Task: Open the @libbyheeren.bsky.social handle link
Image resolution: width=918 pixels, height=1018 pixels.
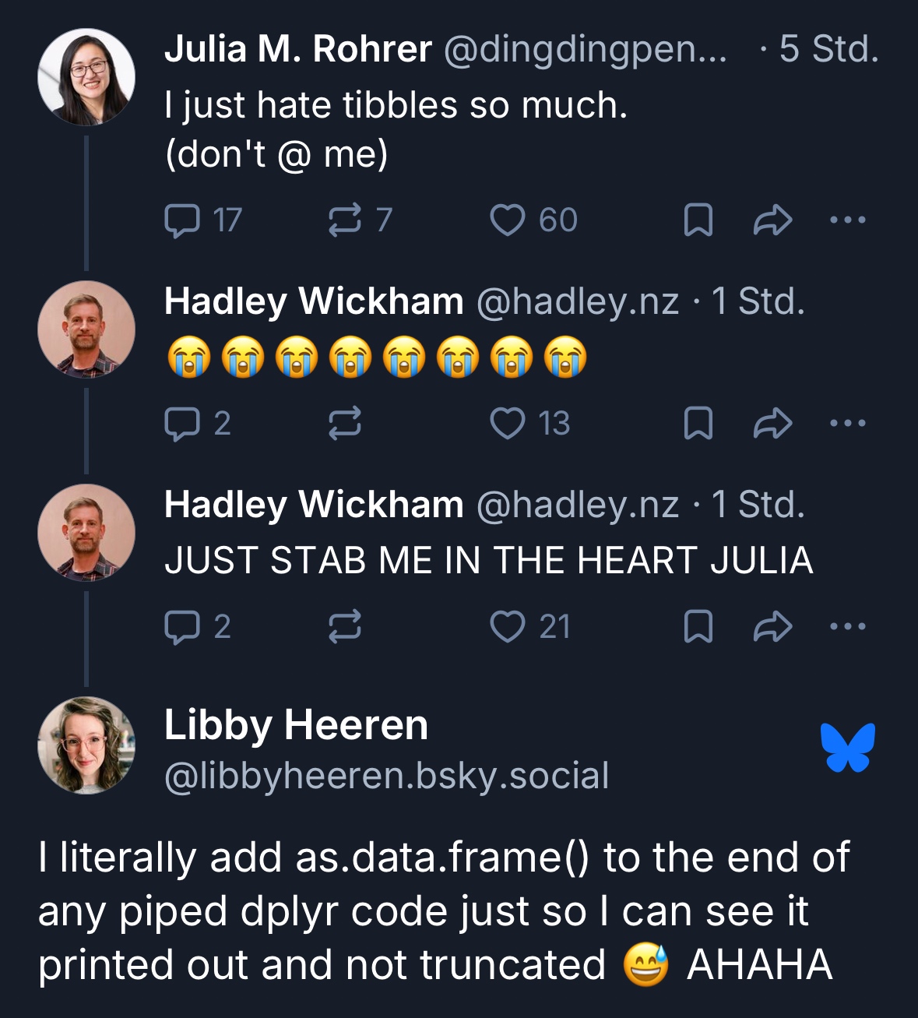Action: coord(386,776)
